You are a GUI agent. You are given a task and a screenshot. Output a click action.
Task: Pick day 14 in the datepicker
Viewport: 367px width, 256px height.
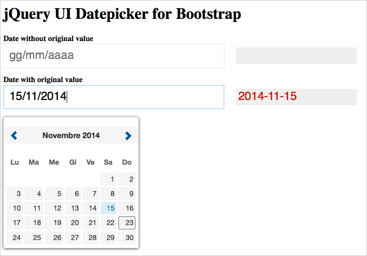point(90,208)
